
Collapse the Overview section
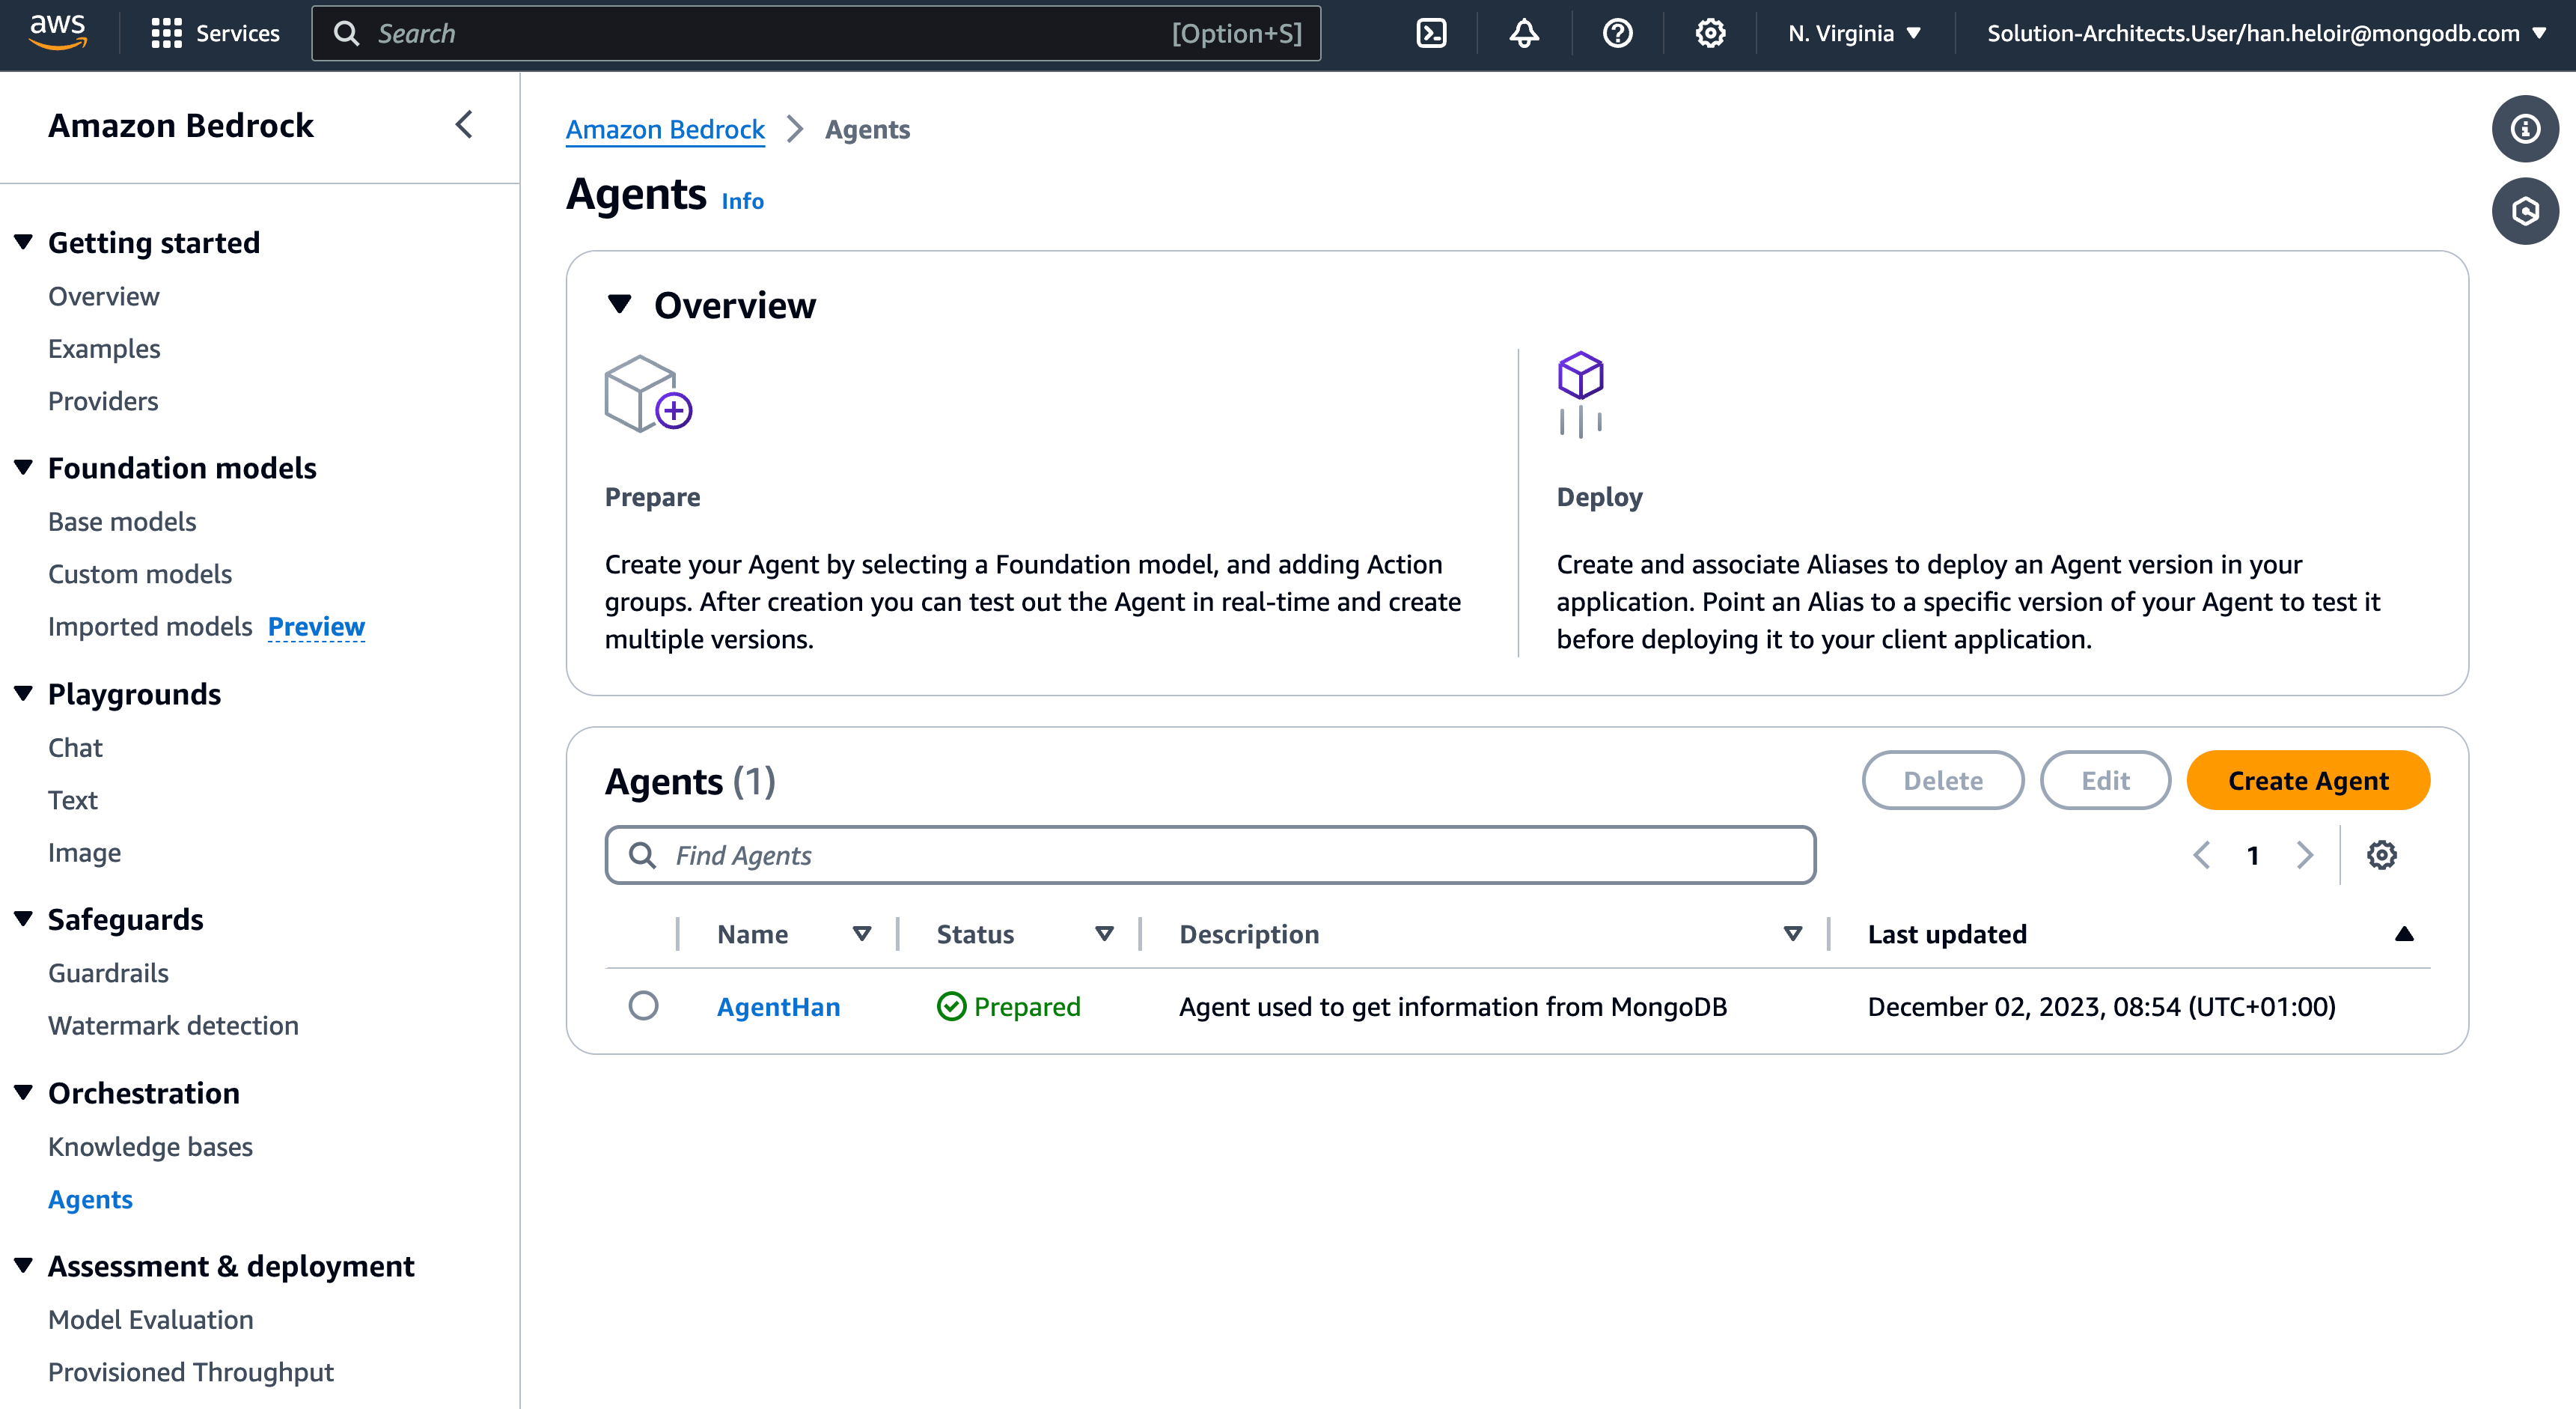(620, 304)
